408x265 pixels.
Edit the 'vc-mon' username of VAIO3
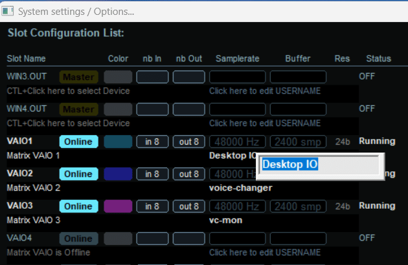click(225, 220)
